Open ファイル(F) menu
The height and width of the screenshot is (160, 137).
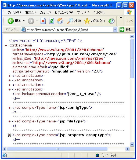(x=14, y=12)
